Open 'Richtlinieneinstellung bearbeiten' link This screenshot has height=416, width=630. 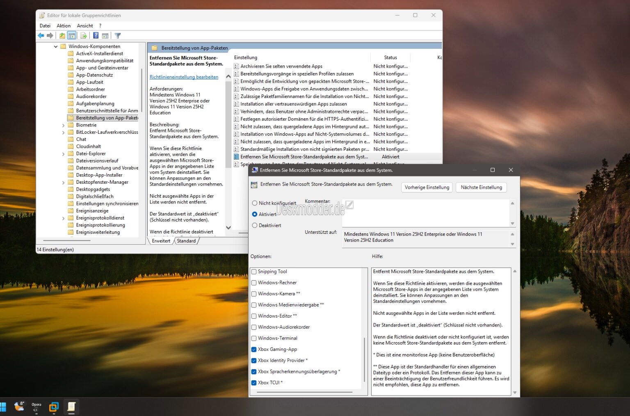click(x=184, y=77)
